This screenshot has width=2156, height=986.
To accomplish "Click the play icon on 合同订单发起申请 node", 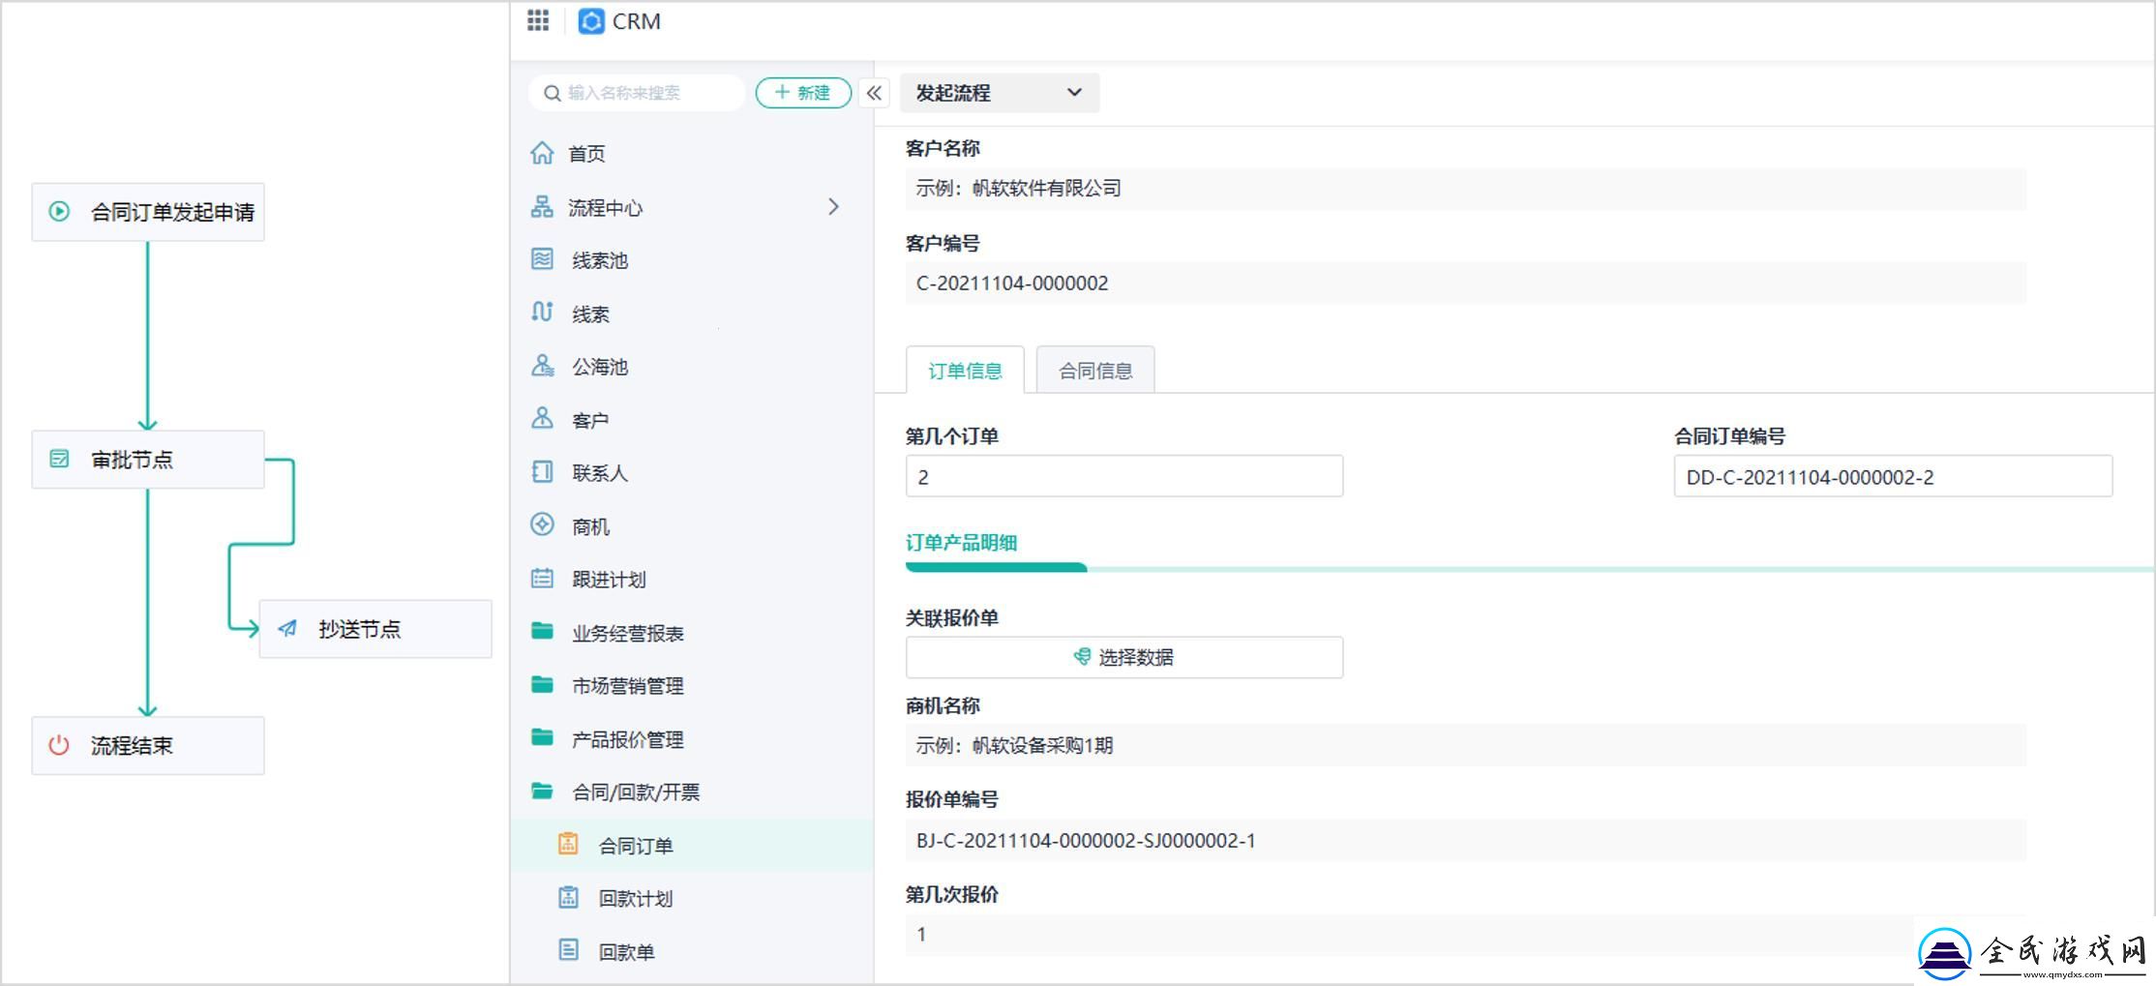I will tap(59, 211).
